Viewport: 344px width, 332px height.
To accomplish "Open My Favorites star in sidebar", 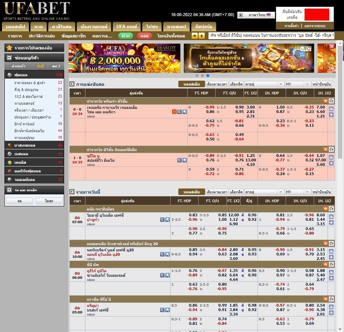I will point(9,48).
